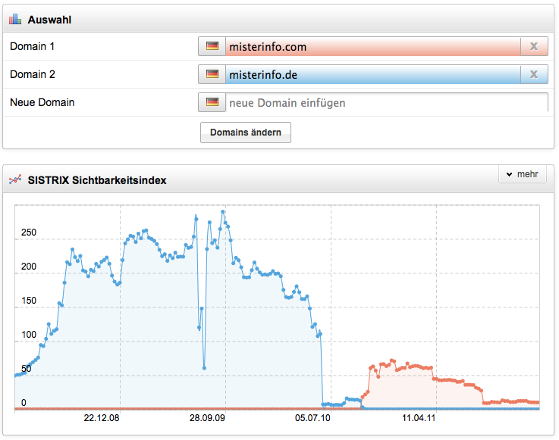The width and height of the screenshot is (559, 440).
Task: Remove misterinfo.com with its X button
Action: click(534, 47)
